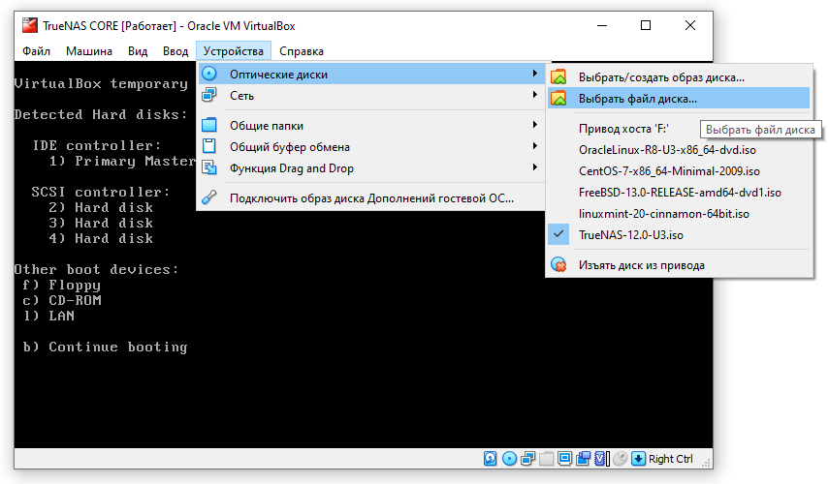
Task: Expand the Общий буфер обмена submenu
Action: click(x=371, y=147)
